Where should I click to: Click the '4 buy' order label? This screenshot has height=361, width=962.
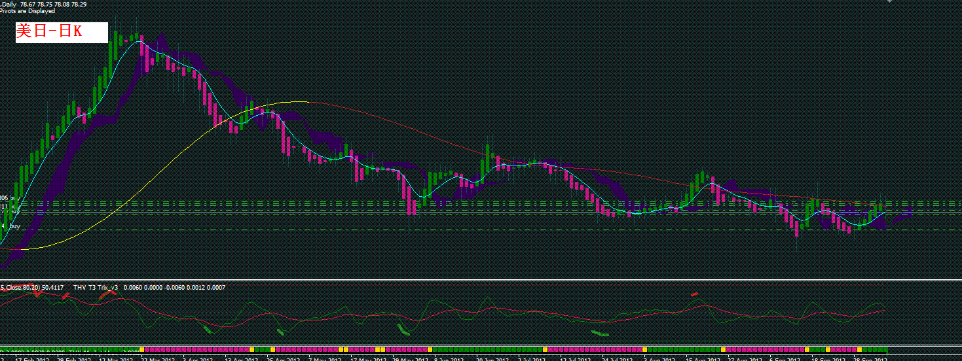pyautogui.click(x=11, y=226)
